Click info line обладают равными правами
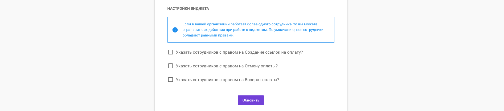 [x=208, y=35]
